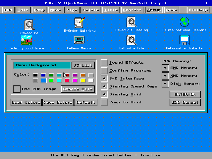The image size is (212, 159).
Task: Toggle the Display Speed Keys checkbox
Action: click(104, 86)
